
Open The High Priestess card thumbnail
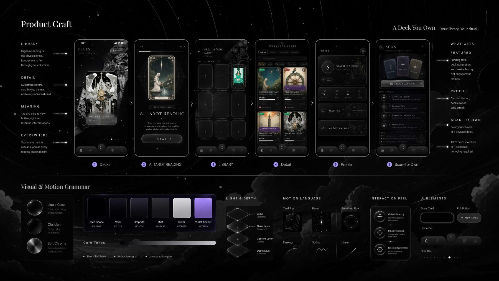point(238,76)
